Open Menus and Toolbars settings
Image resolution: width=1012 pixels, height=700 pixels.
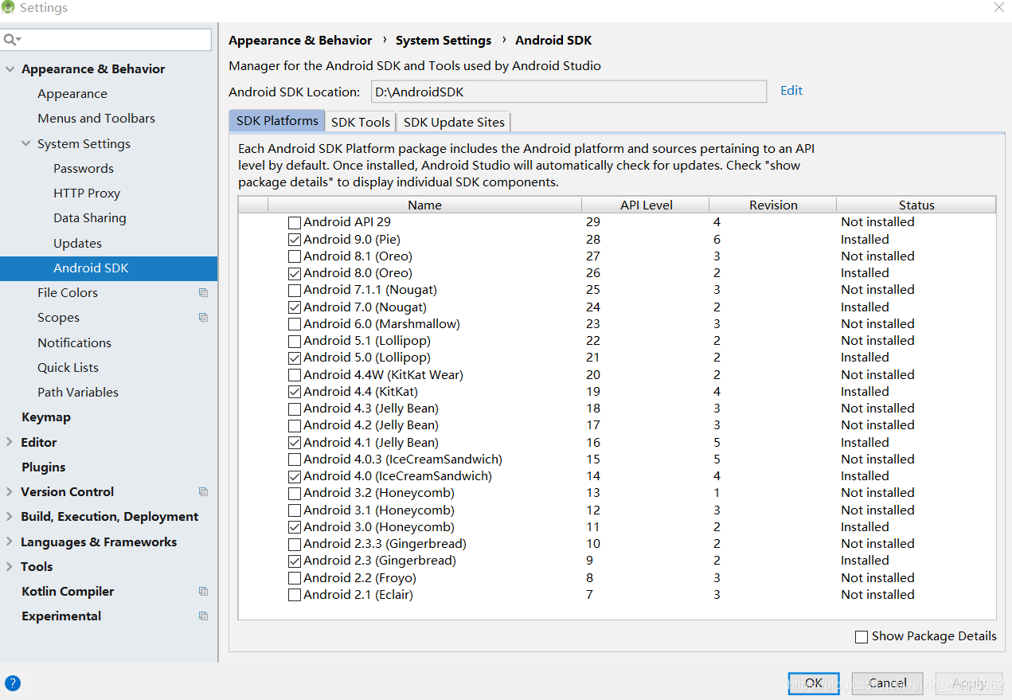tap(96, 119)
